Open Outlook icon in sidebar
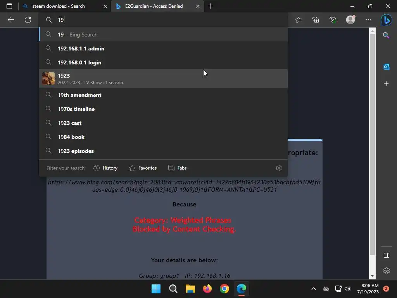Screen dimensions: 397x298 point(387,67)
